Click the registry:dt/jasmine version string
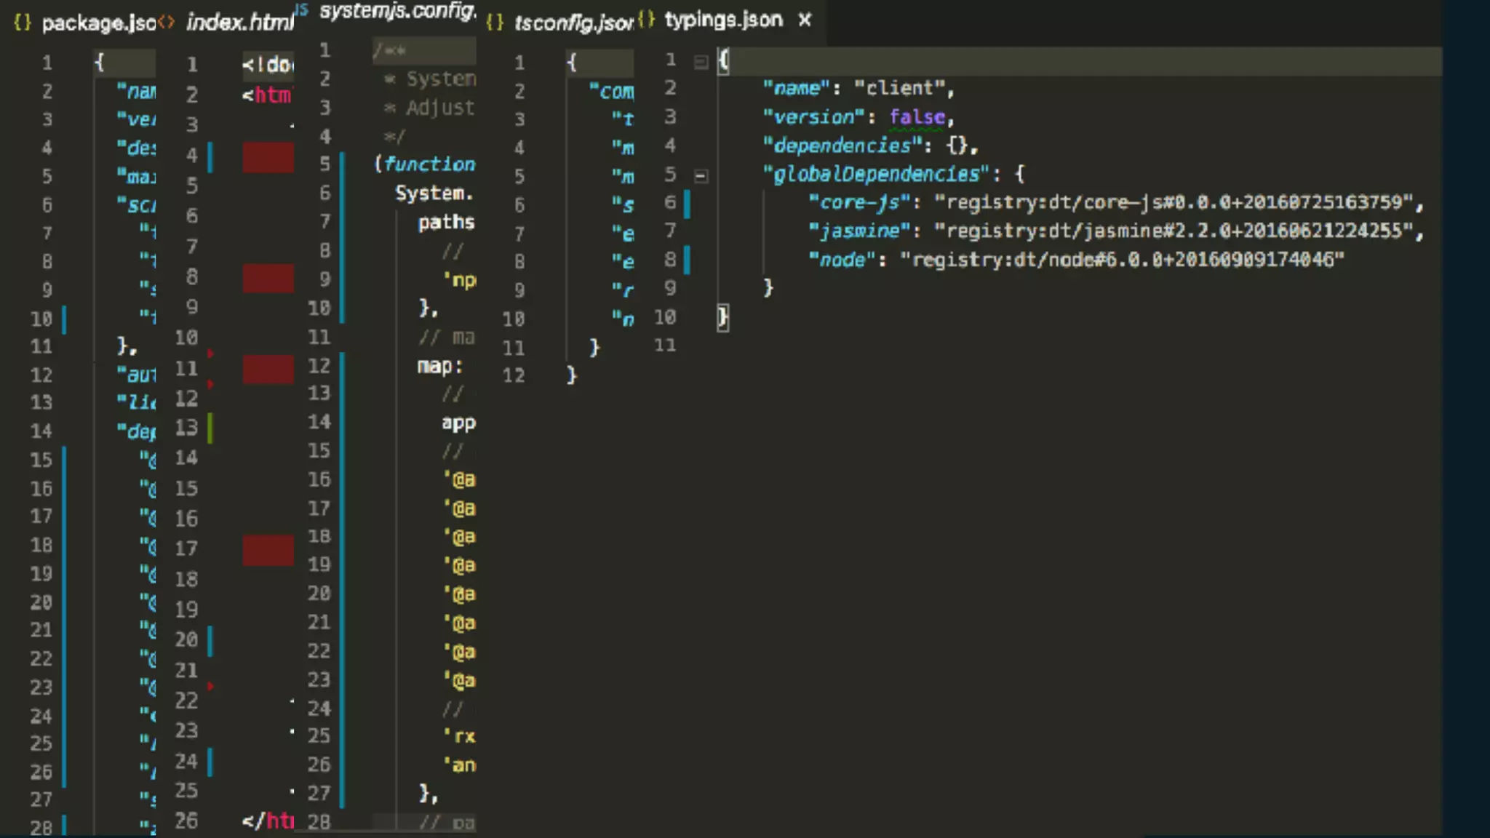Screen dimensions: 1490x838 tap(1174, 231)
